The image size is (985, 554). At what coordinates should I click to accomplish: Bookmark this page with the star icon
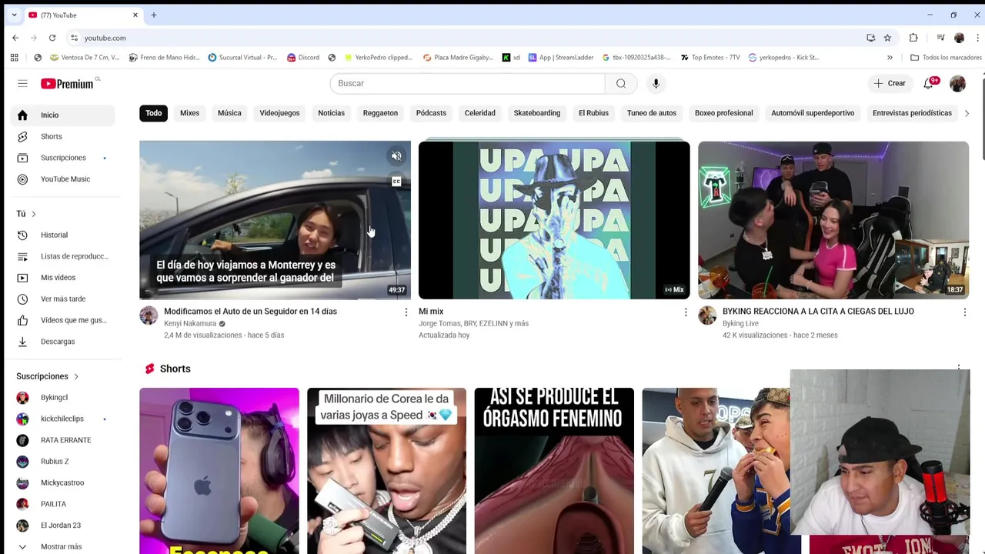coord(887,38)
